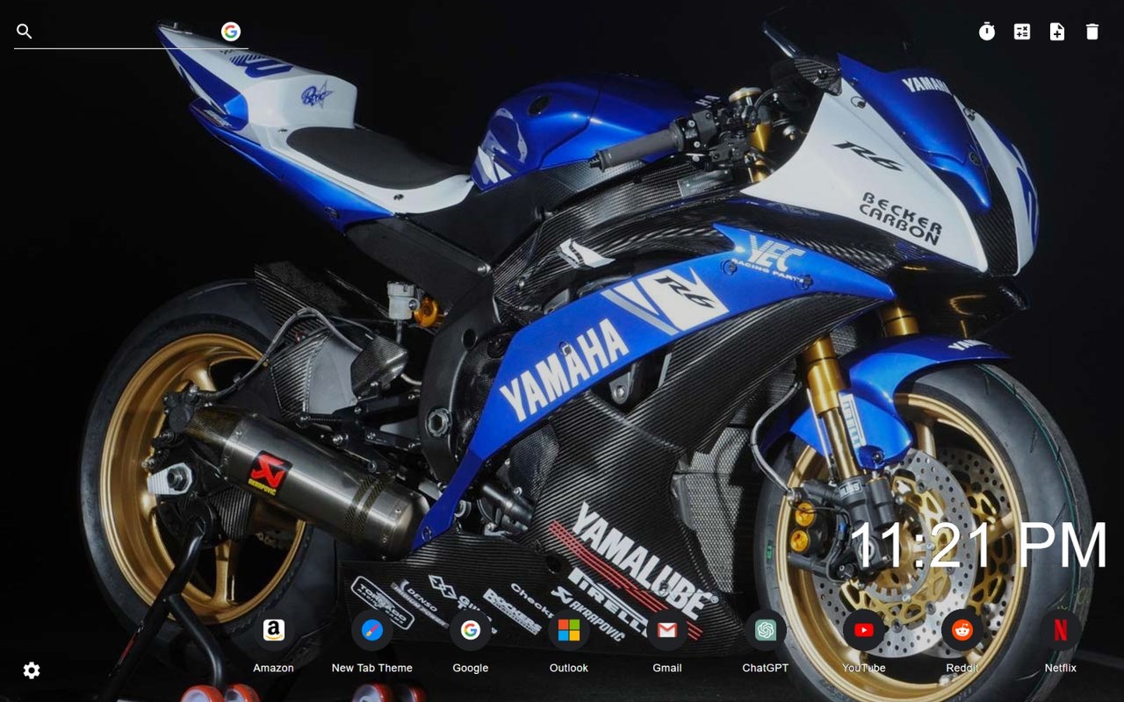The height and width of the screenshot is (702, 1124).
Task: Open the YouTube shortcut icon
Action: click(864, 630)
